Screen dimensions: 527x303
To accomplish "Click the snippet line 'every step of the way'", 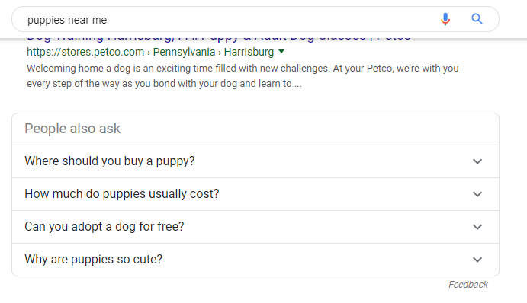I will pyautogui.click(x=164, y=84).
